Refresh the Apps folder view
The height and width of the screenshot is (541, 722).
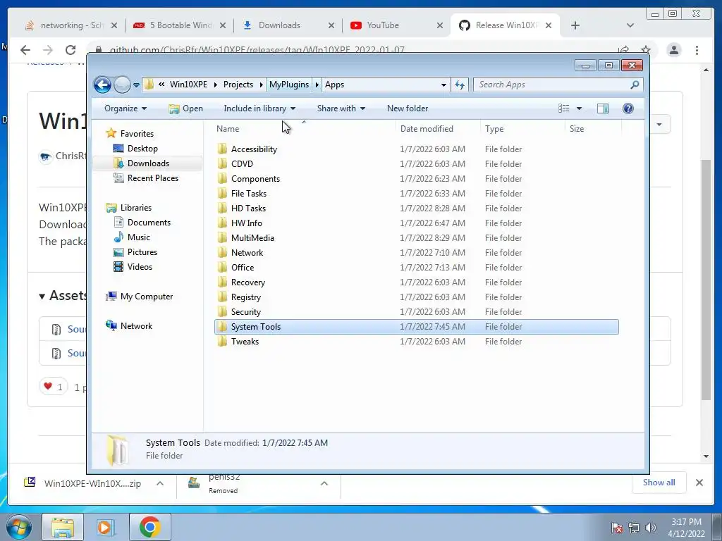(460, 85)
